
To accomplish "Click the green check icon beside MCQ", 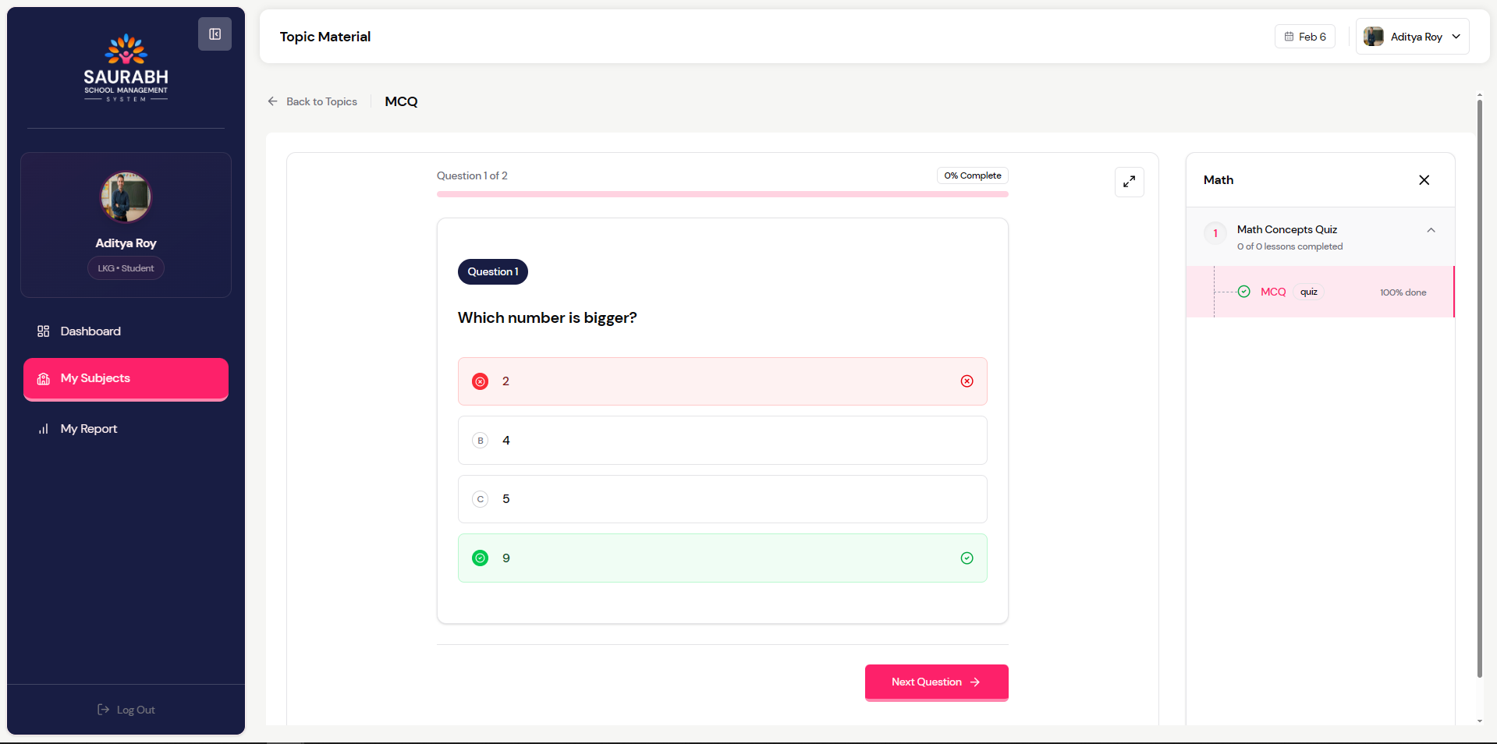I will click(1244, 292).
